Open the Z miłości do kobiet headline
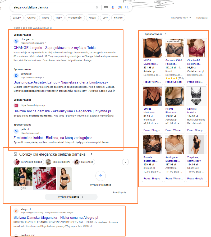Viewport: 211px width, 237px height. tap(53, 138)
